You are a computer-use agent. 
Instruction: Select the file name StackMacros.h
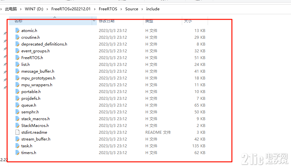[x=35, y=125]
